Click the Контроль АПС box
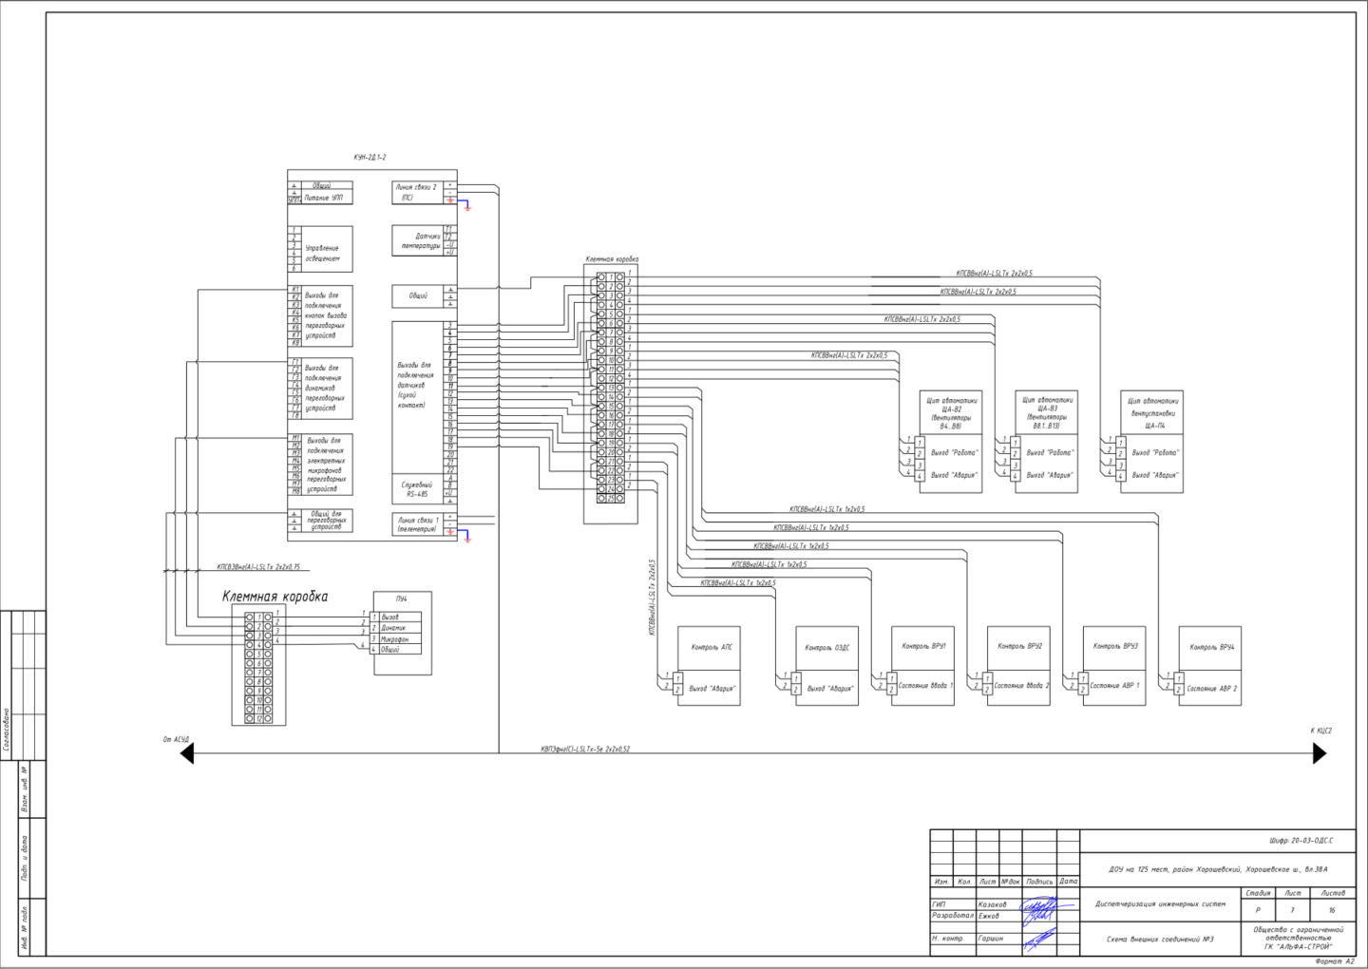Viewport: 1368px width, 969px height. (708, 666)
